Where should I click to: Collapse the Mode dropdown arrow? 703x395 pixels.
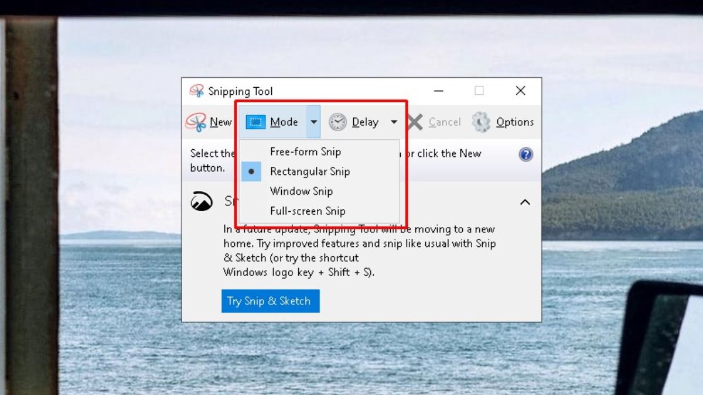(313, 122)
